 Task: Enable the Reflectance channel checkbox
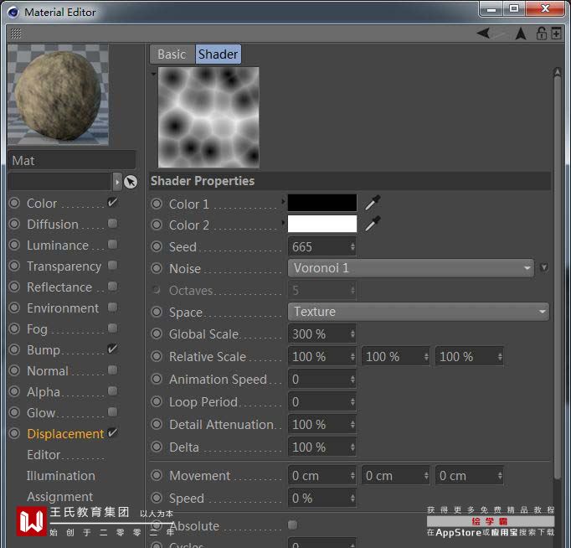pos(112,287)
